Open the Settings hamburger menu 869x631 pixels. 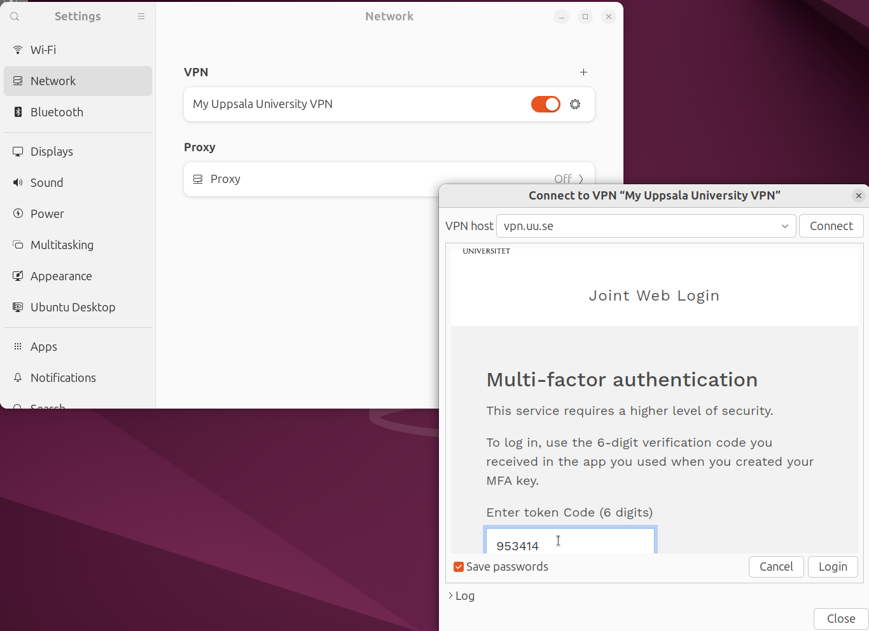pyautogui.click(x=141, y=17)
